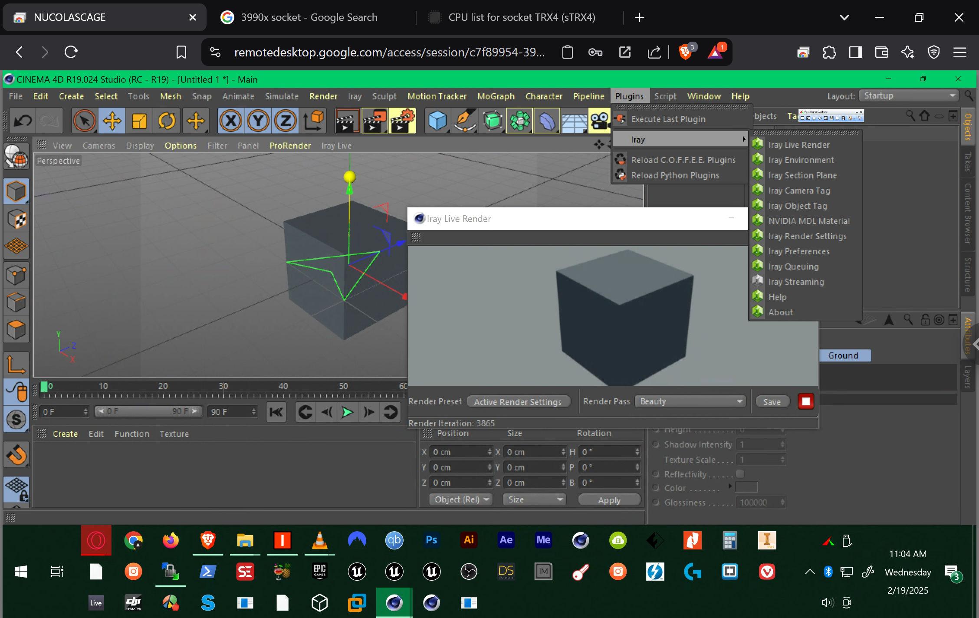Add Floor environment object icon

click(x=575, y=120)
